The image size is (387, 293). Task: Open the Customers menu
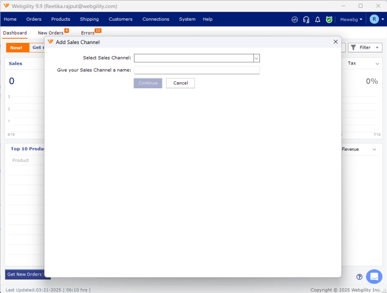121,19
